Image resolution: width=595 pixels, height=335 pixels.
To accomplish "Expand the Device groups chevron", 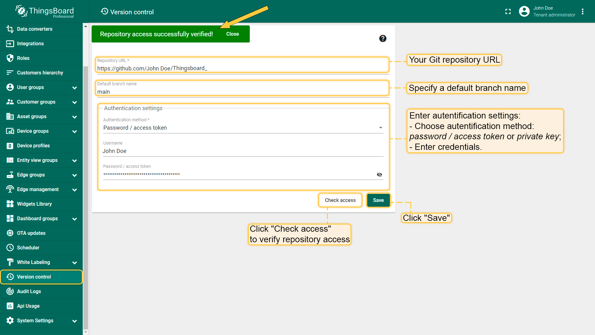I will (x=74, y=131).
